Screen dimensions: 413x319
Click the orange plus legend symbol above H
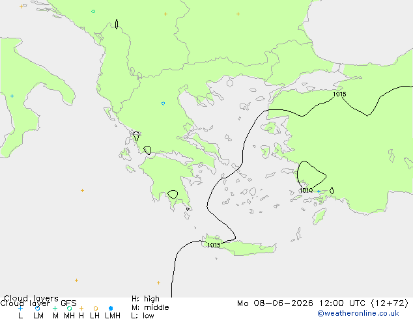pos(81,308)
